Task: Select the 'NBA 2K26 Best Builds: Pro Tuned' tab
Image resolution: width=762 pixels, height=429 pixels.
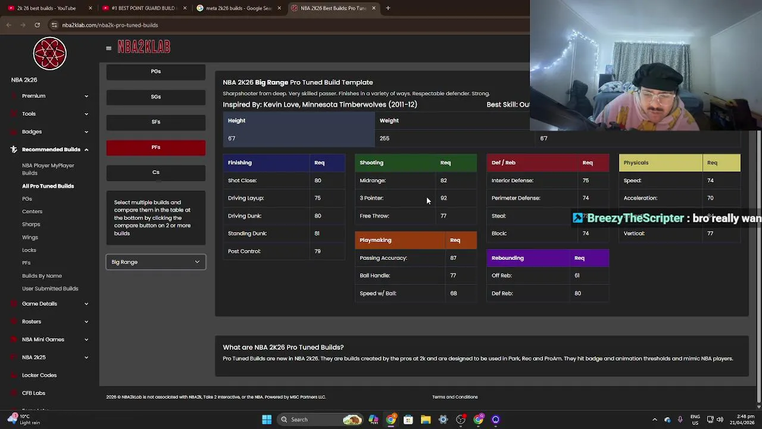Action: pos(333,8)
